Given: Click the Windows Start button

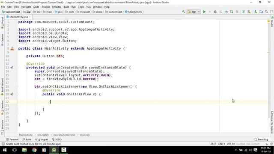Looking at the screenshot, I should [x=5, y=150].
